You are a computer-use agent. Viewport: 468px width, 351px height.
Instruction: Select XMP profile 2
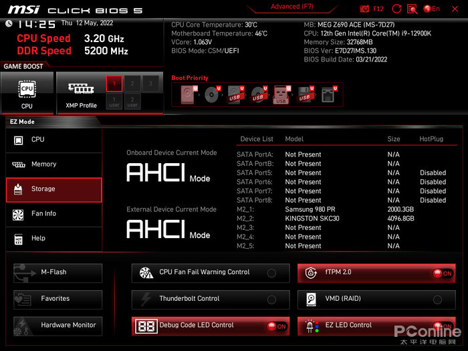point(132,84)
